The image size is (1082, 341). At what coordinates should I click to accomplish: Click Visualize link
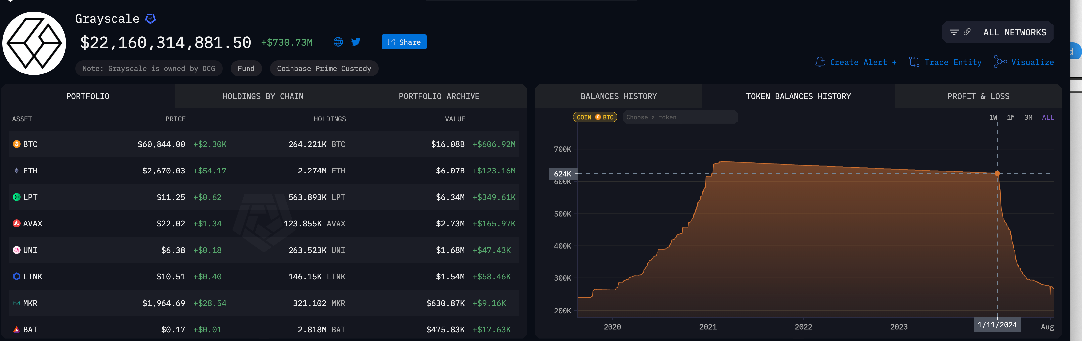tap(1032, 62)
